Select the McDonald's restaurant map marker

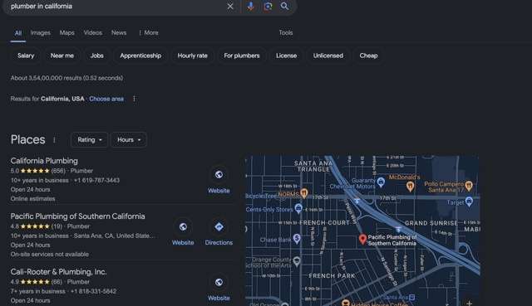pos(410,186)
